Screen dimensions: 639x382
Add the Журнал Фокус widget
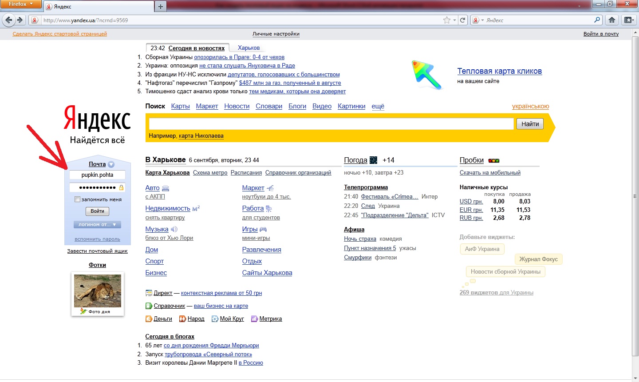538,259
